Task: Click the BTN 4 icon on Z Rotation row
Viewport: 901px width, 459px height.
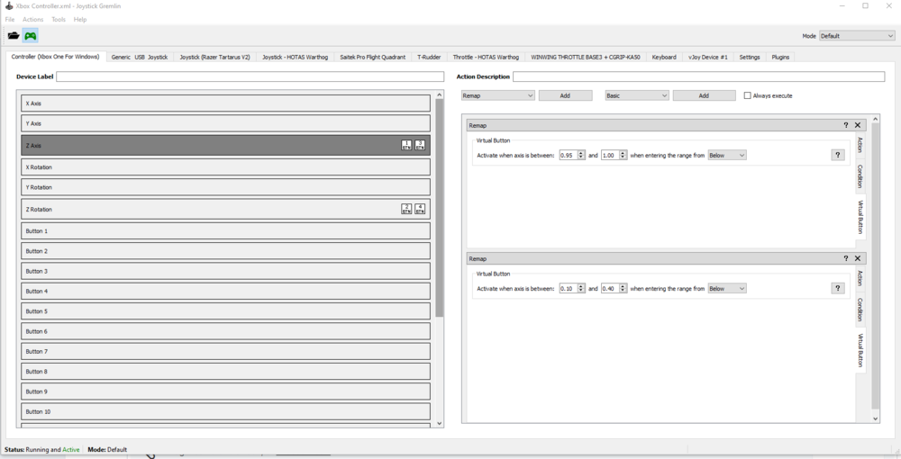Action: coord(420,209)
